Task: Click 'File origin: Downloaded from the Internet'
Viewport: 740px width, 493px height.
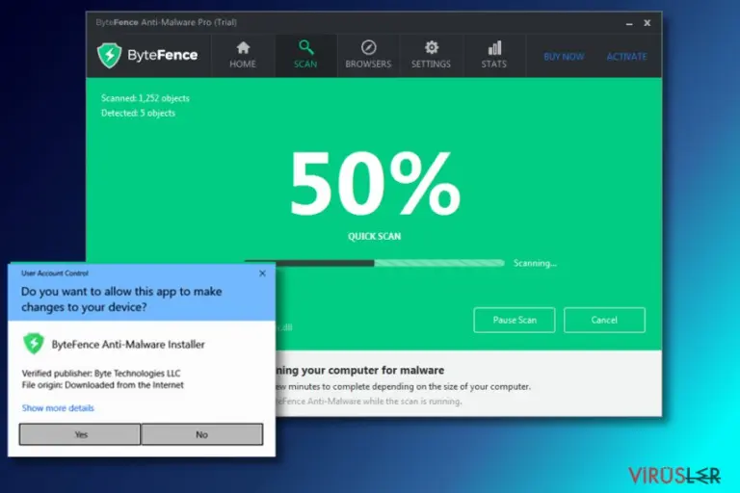Action: [x=102, y=385]
